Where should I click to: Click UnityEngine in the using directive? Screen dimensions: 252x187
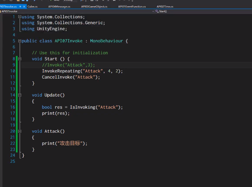pyautogui.click(x=51, y=29)
